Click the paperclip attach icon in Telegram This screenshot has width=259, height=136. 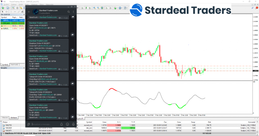coord(29,124)
